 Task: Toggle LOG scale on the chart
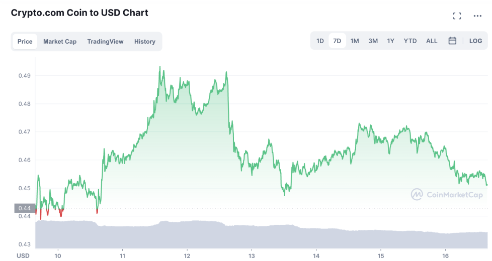(475, 41)
